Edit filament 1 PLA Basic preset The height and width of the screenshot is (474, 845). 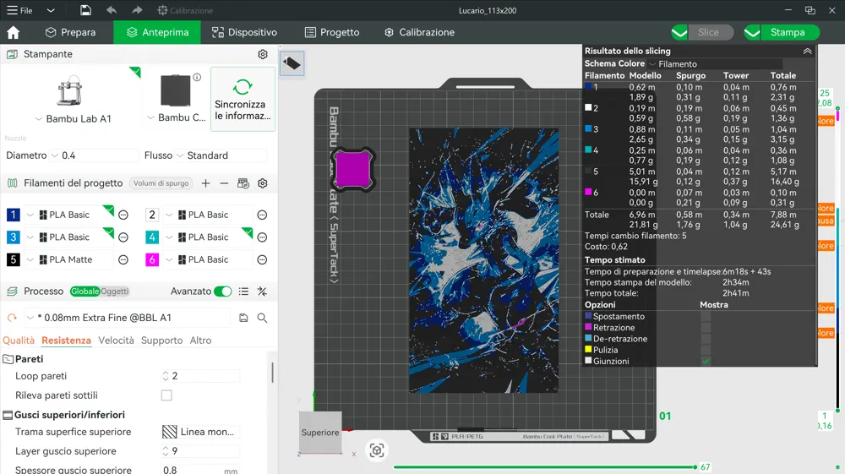(123, 215)
